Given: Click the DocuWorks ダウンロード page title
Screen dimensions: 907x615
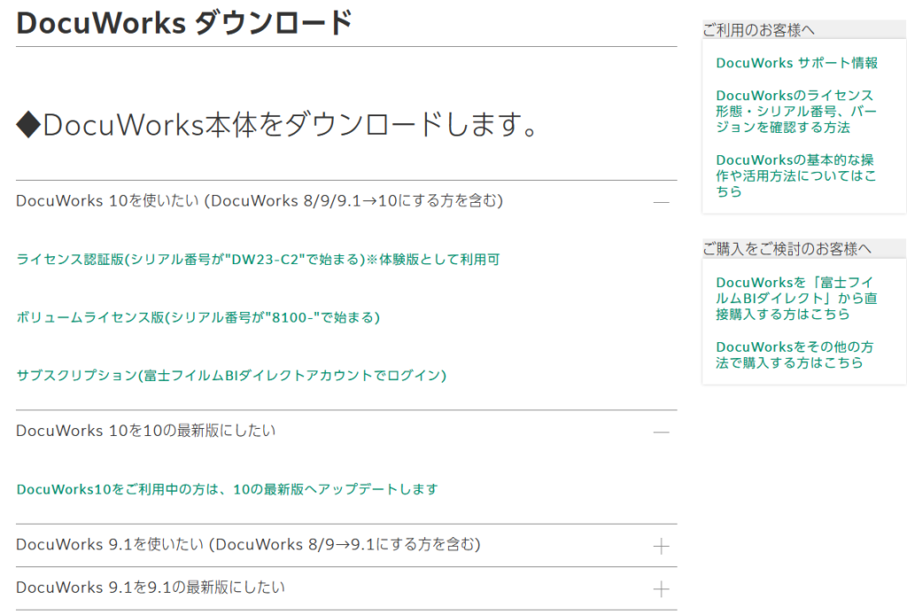Looking at the screenshot, I should (184, 23).
